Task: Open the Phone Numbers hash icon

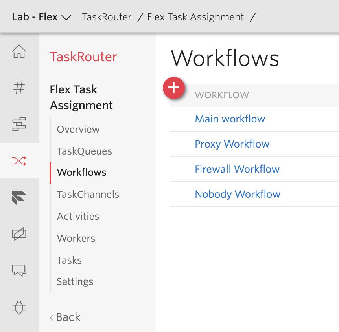Action: click(19, 87)
